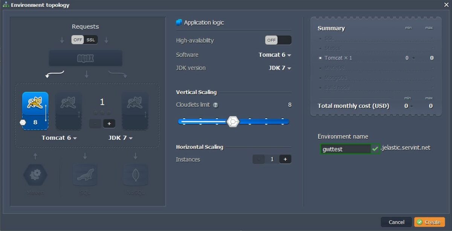
Task: Click the vertical cloudlet scale arrow on Tomcat node
Action: pos(45,113)
